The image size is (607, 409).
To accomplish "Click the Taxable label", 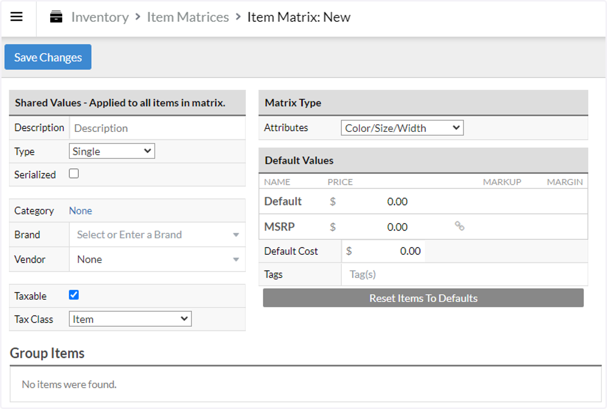I will point(30,296).
